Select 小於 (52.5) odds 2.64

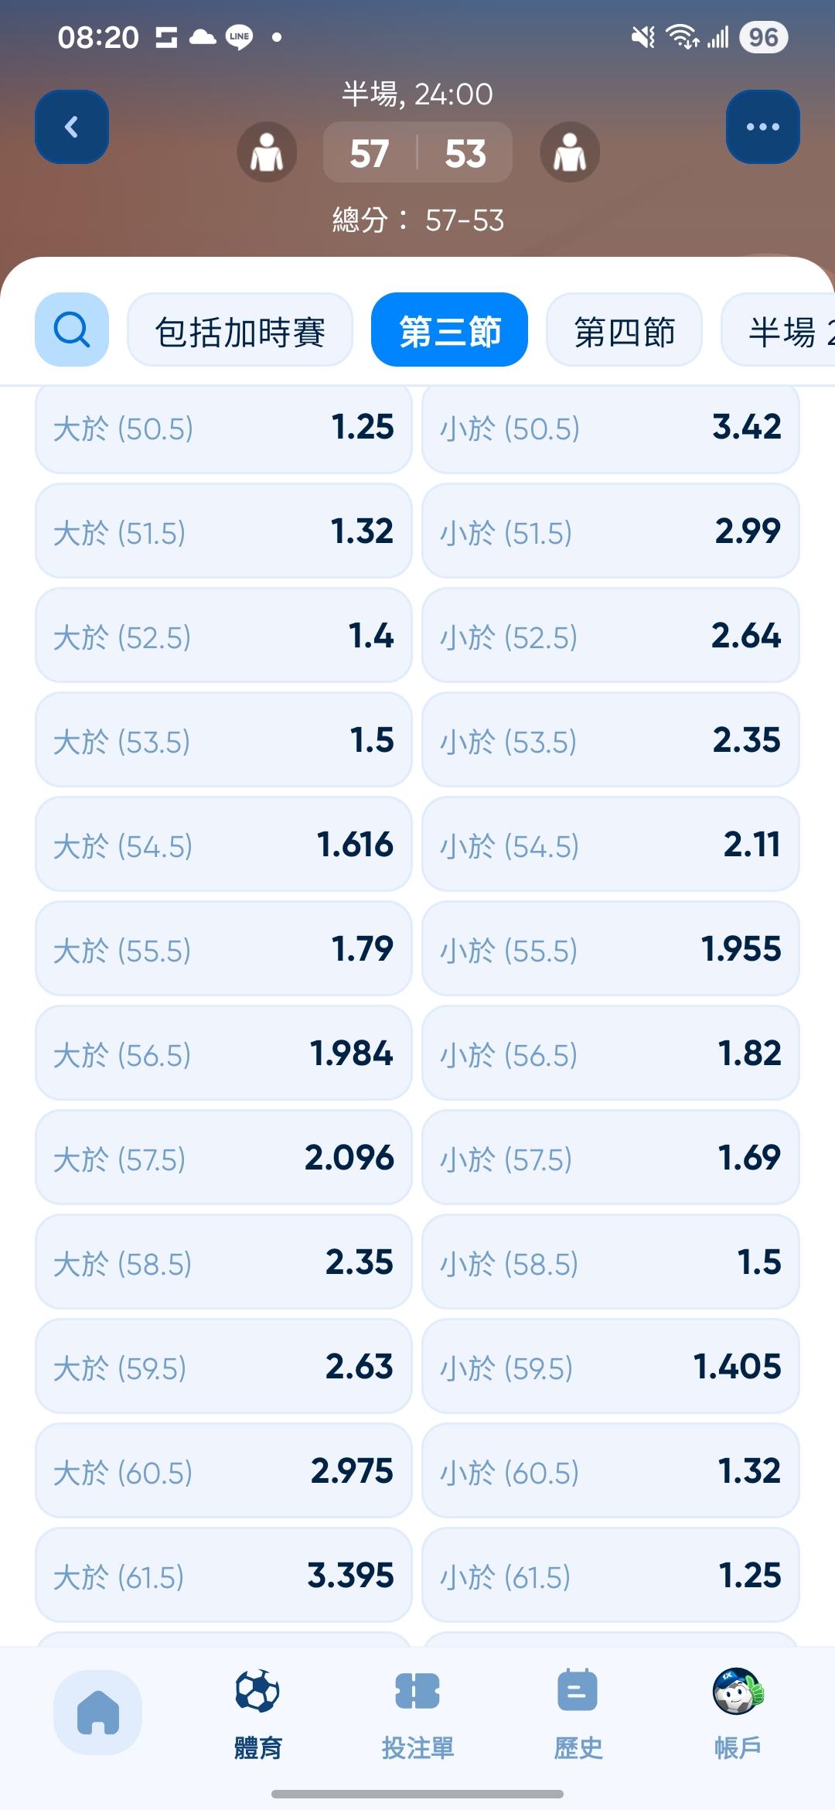click(610, 636)
